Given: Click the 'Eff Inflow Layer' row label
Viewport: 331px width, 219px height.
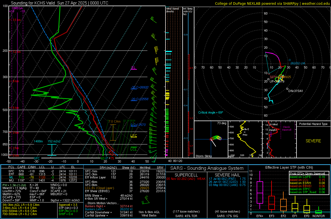Looking at the screenshot, I should point(95,177).
